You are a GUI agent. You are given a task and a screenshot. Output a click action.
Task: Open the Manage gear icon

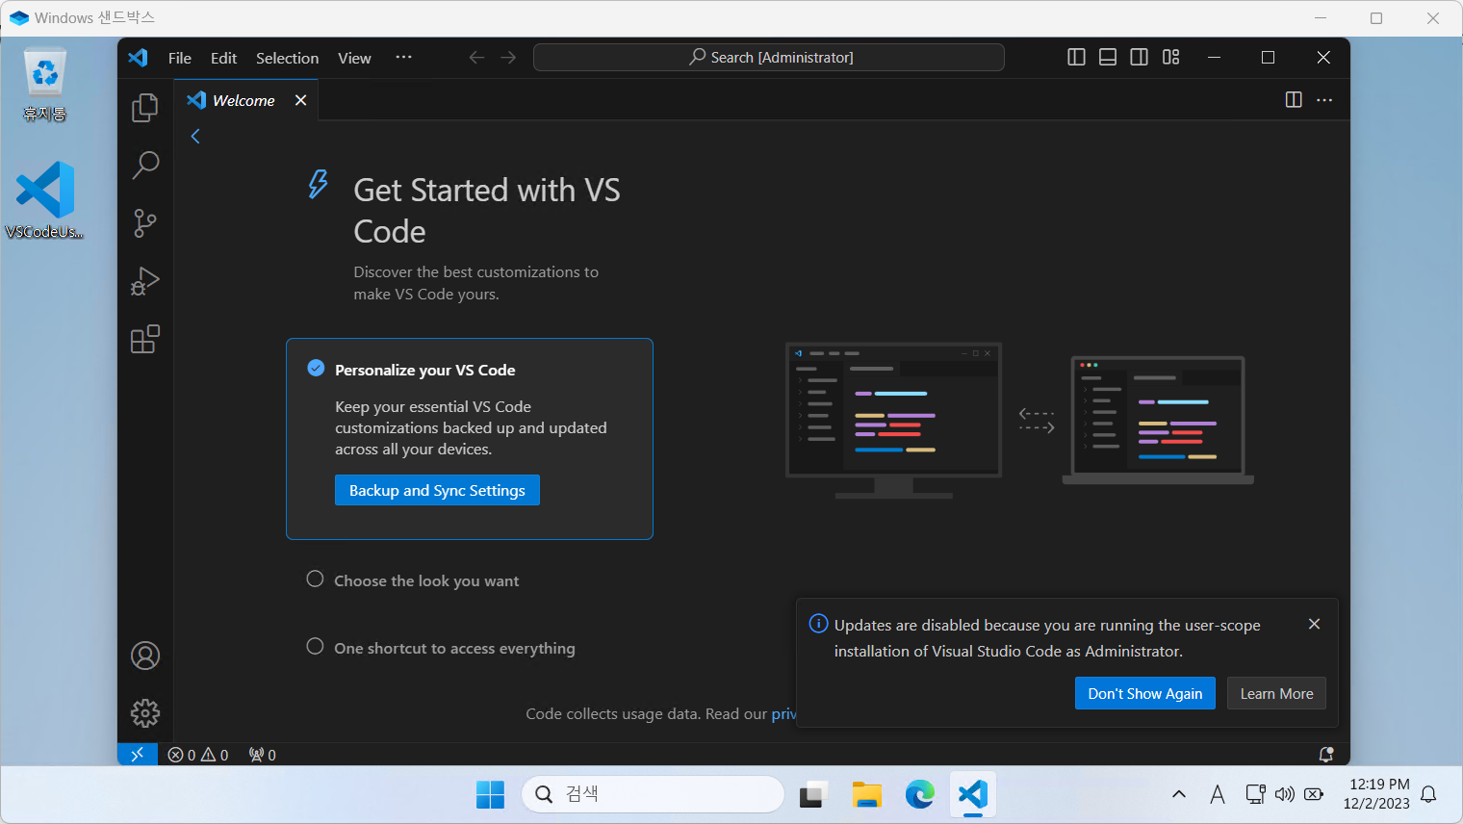(145, 713)
